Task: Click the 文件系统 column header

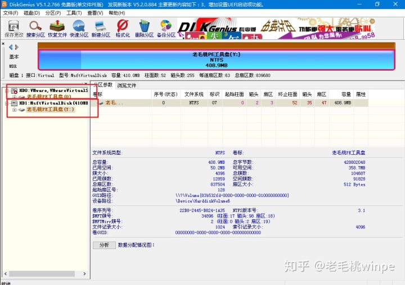Action: pos(194,95)
